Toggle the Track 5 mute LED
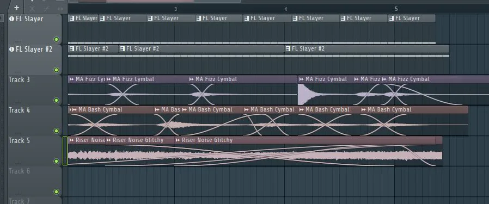Viewport: 489px width, 204px height. coord(56,162)
